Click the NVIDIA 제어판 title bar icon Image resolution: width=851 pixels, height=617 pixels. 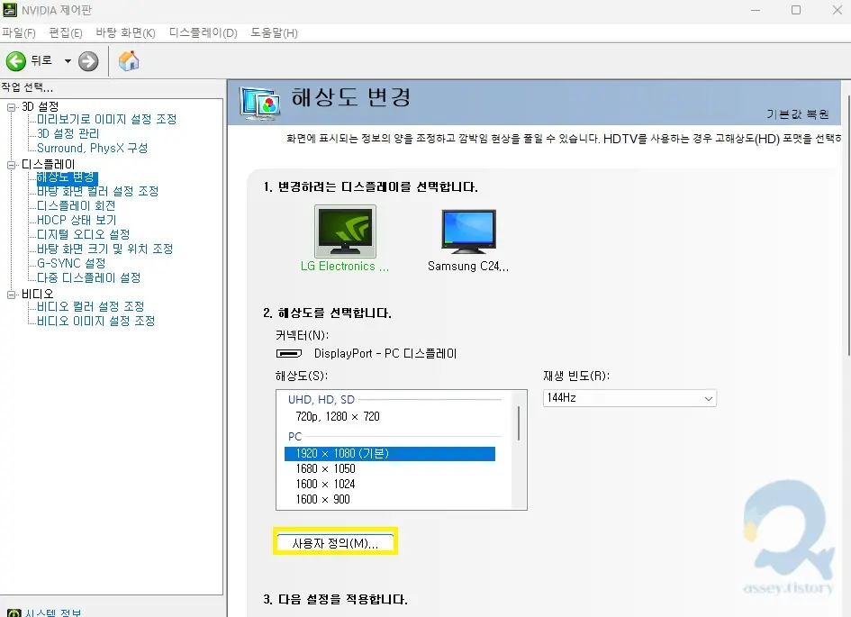(x=10, y=10)
